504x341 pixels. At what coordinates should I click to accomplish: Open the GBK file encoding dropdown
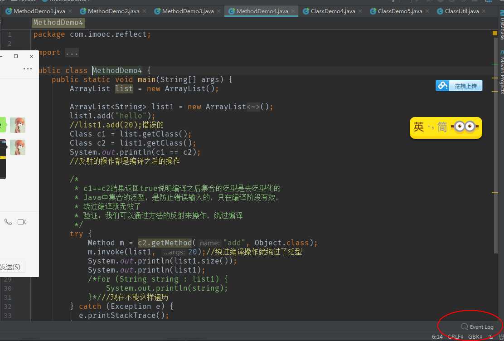click(x=475, y=337)
